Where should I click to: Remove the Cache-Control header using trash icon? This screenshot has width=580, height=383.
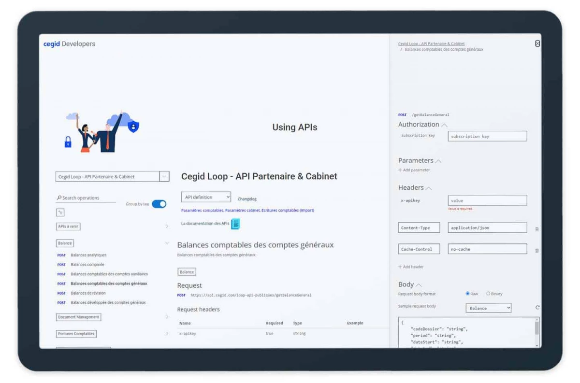536,250
